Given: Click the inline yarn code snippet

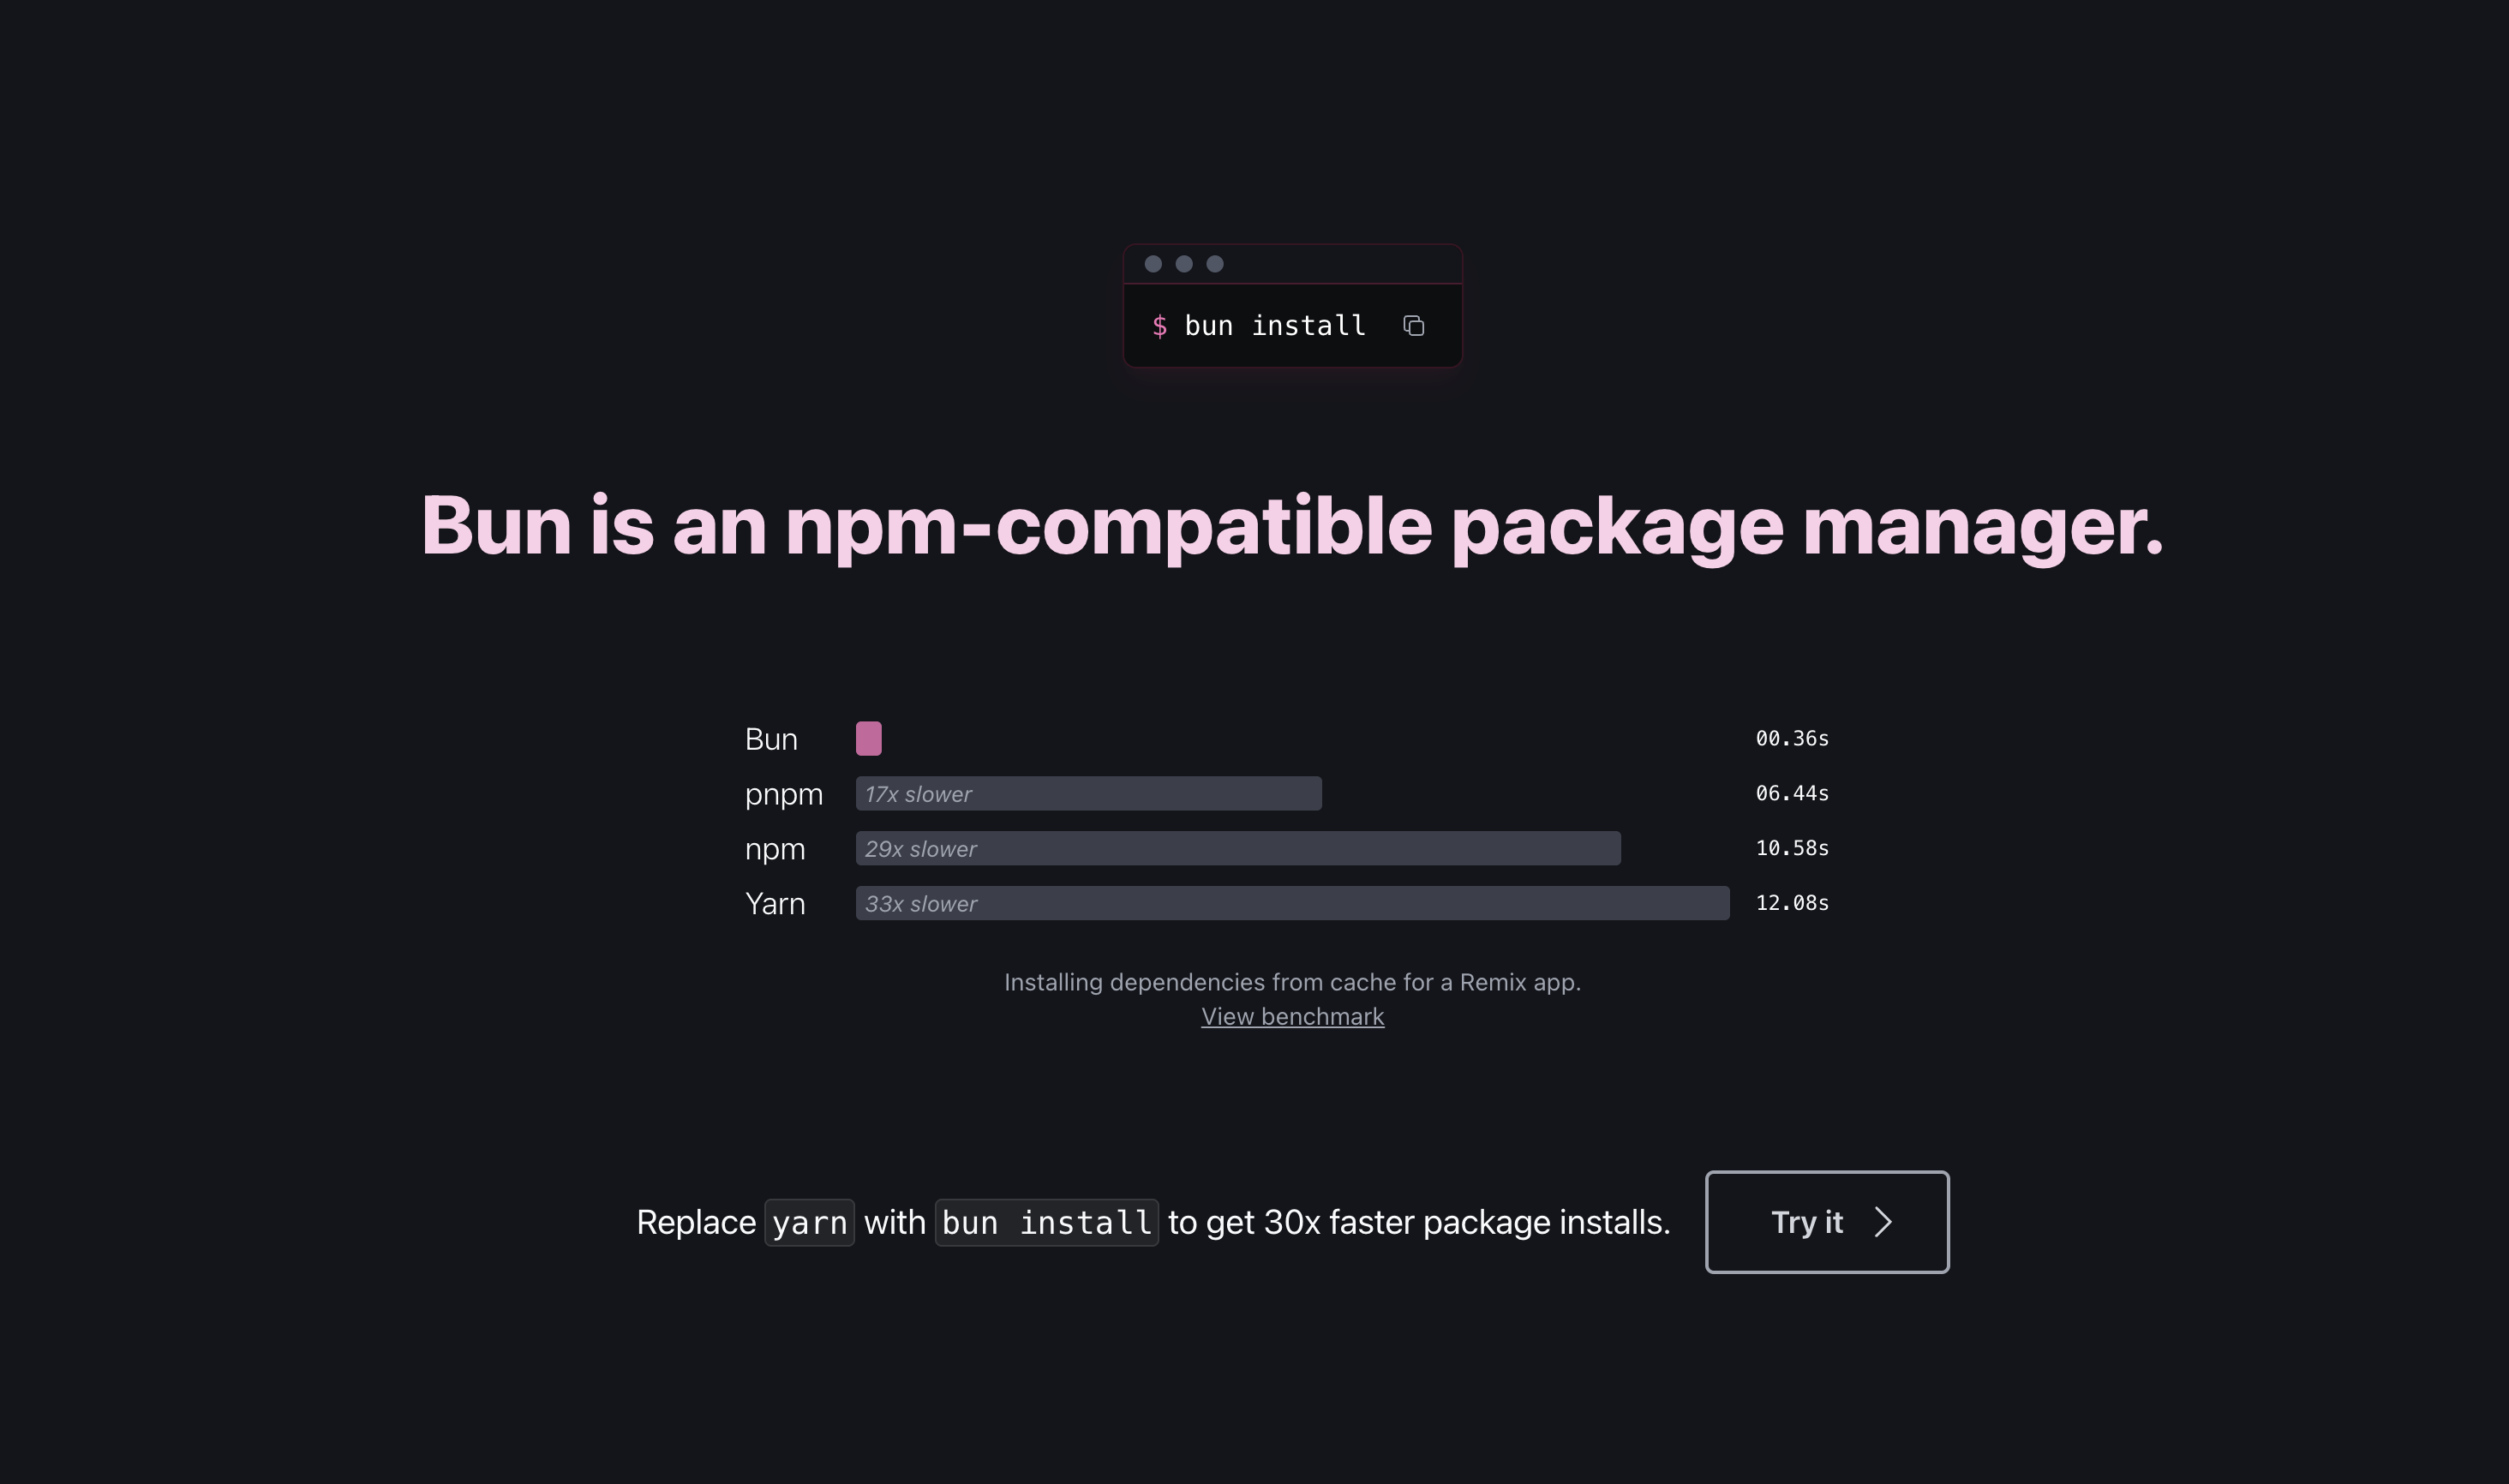Looking at the screenshot, I should tap(809, 1223).
